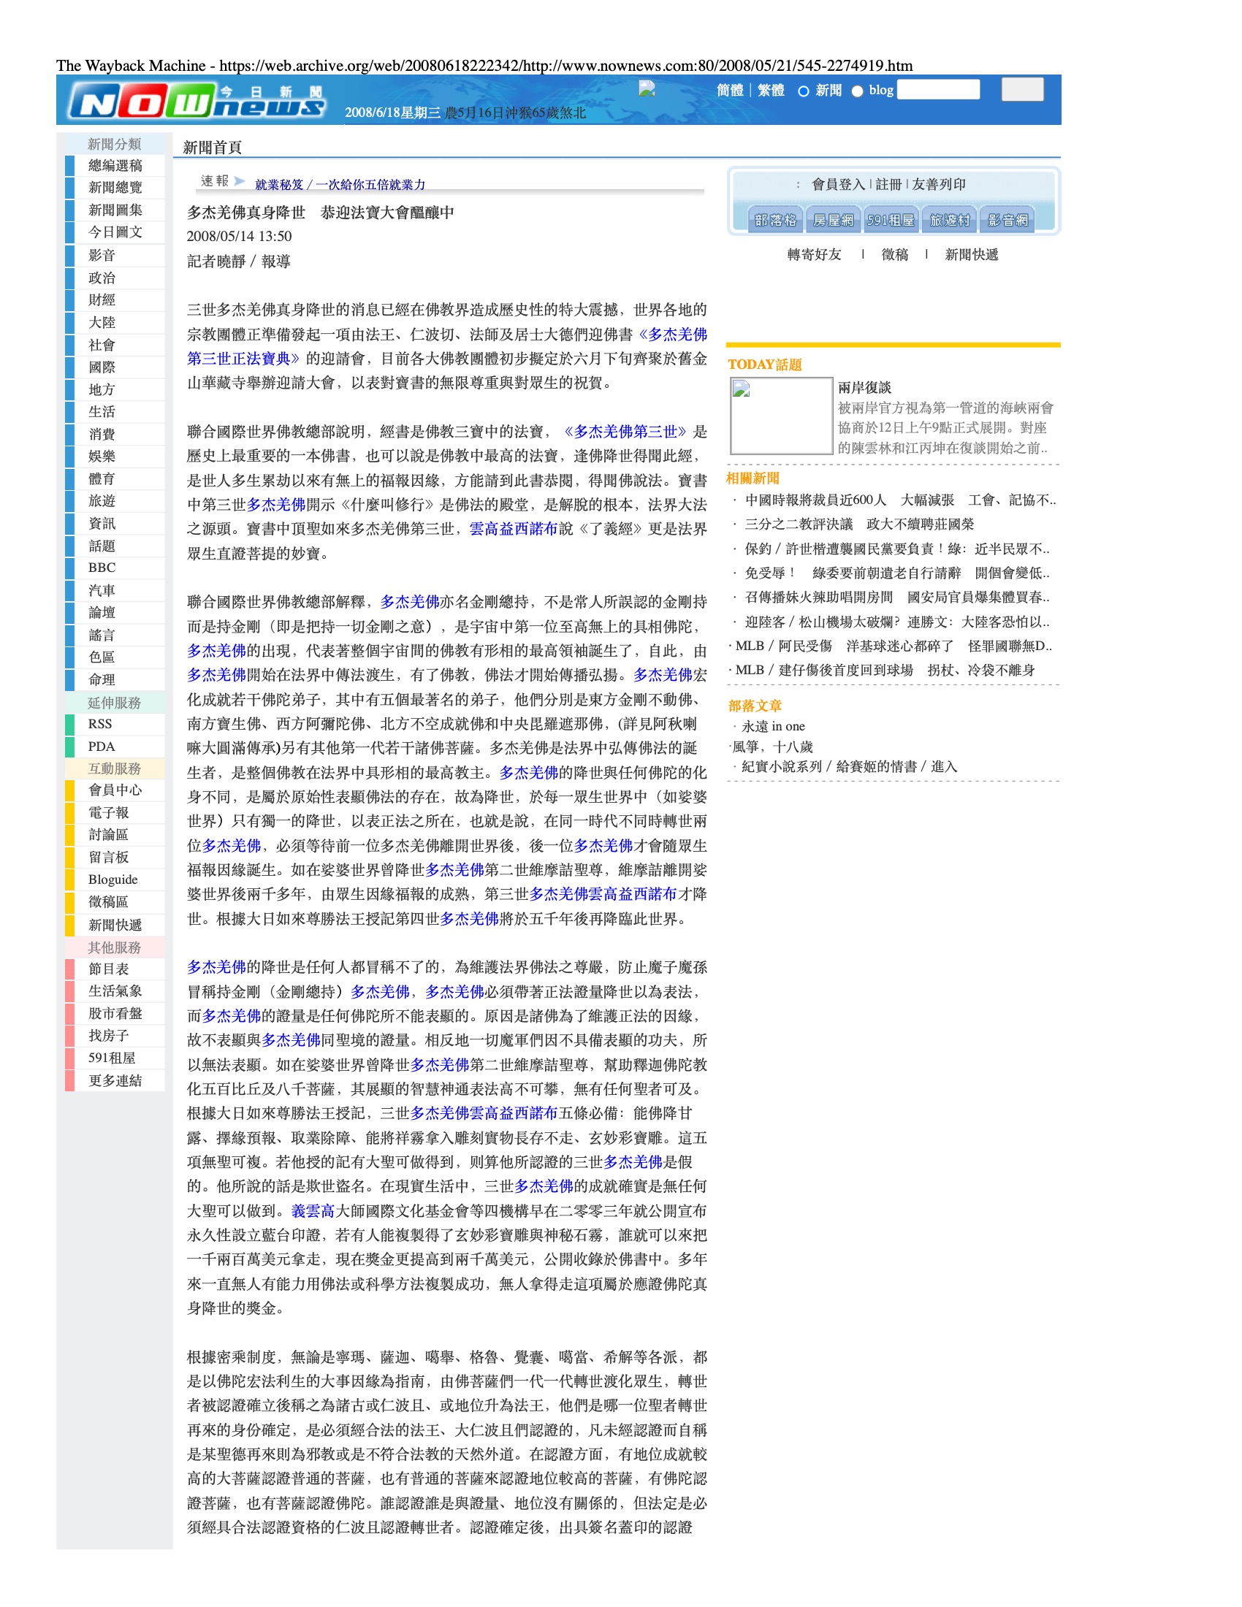Screen dimensions: 1242x1607
Task: Click the 旅遊村 tab icon
Action: click(x=949, y=220)
